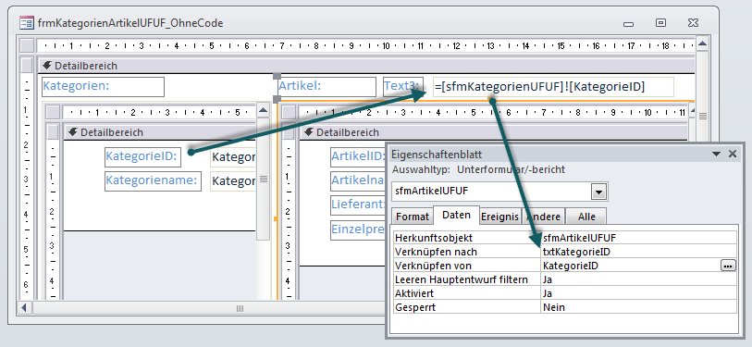The image size is (752, 347).
Task: Select the Artikelname label in the Artikel subform
Action: pos(358,181)
